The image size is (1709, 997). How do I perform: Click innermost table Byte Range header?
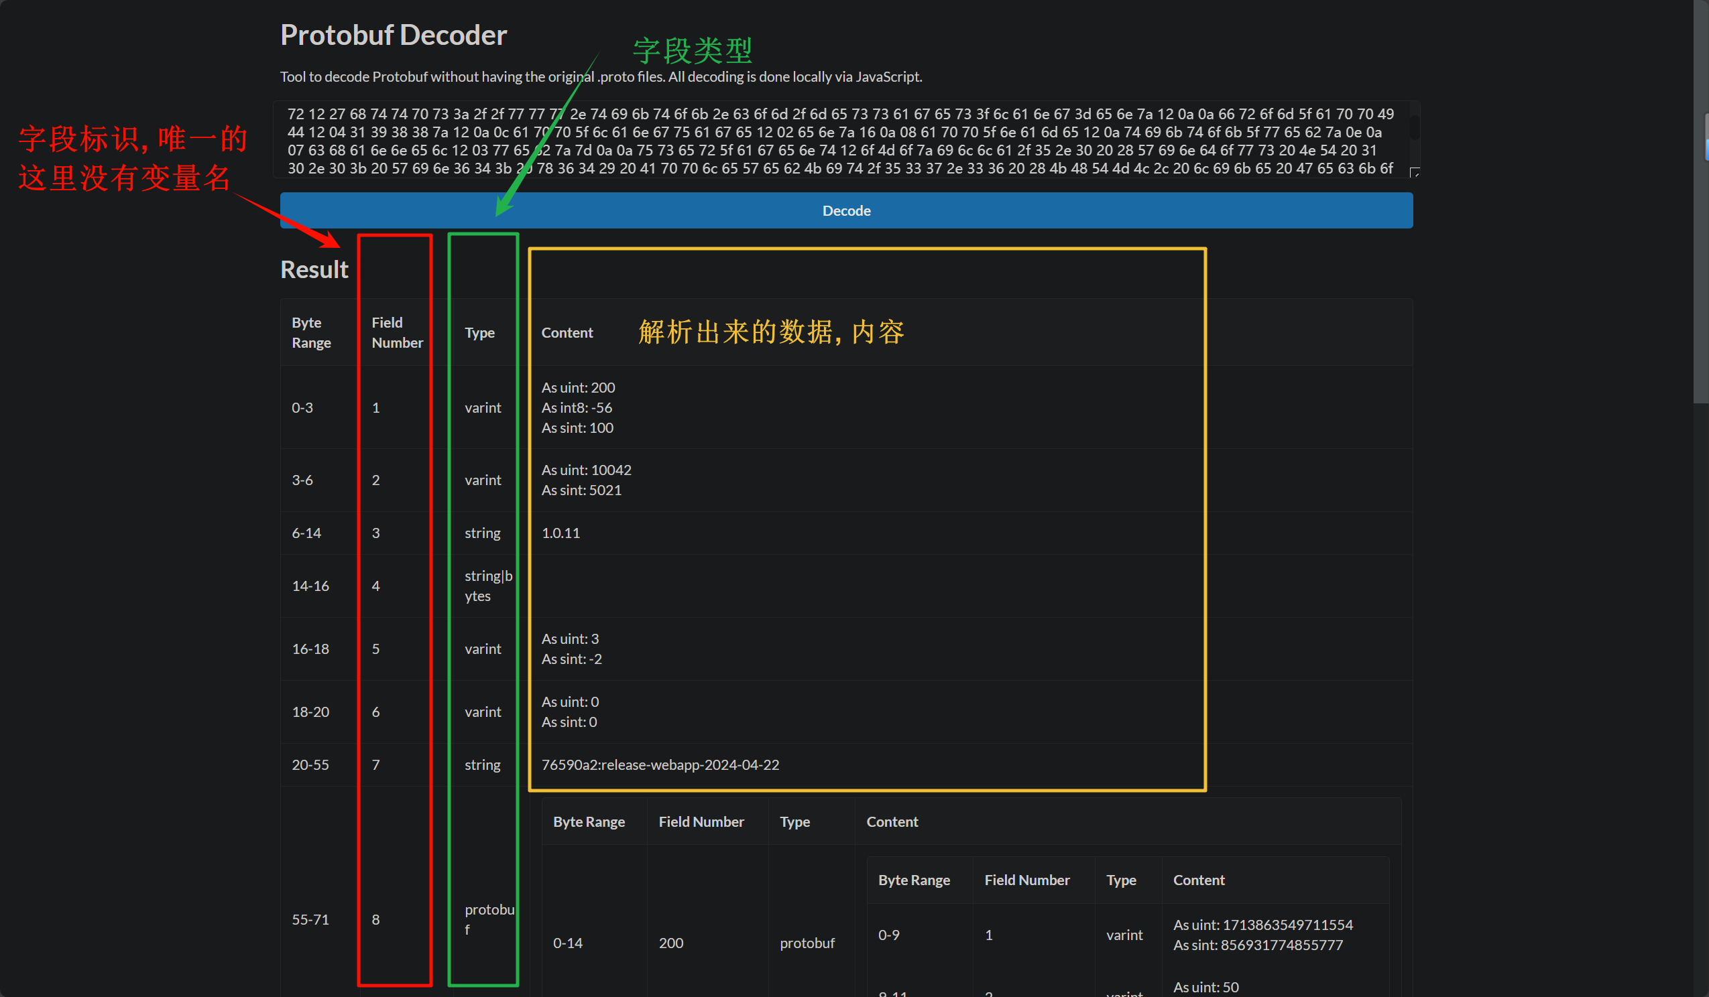pyautogui.click(x=914, y=880)
